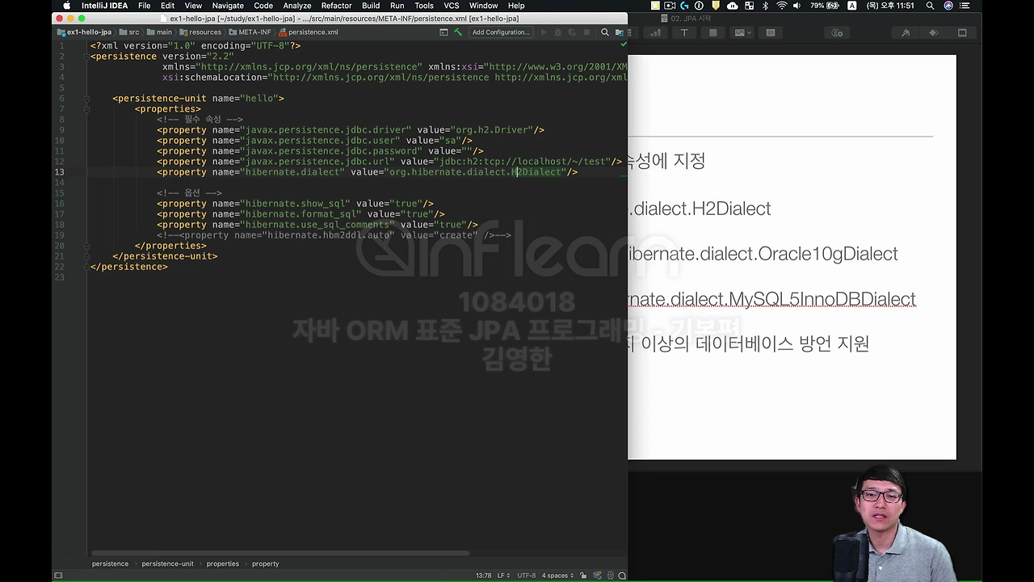
Task: Click the Chart icon in Keynote toolbar
Action: click(x=654, y=32)
